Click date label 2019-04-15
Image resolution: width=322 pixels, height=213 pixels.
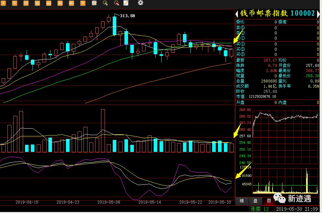coord(27,202)
